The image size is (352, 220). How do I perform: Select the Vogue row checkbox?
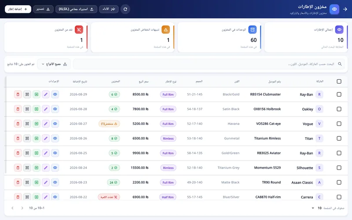tap(339, 124)
